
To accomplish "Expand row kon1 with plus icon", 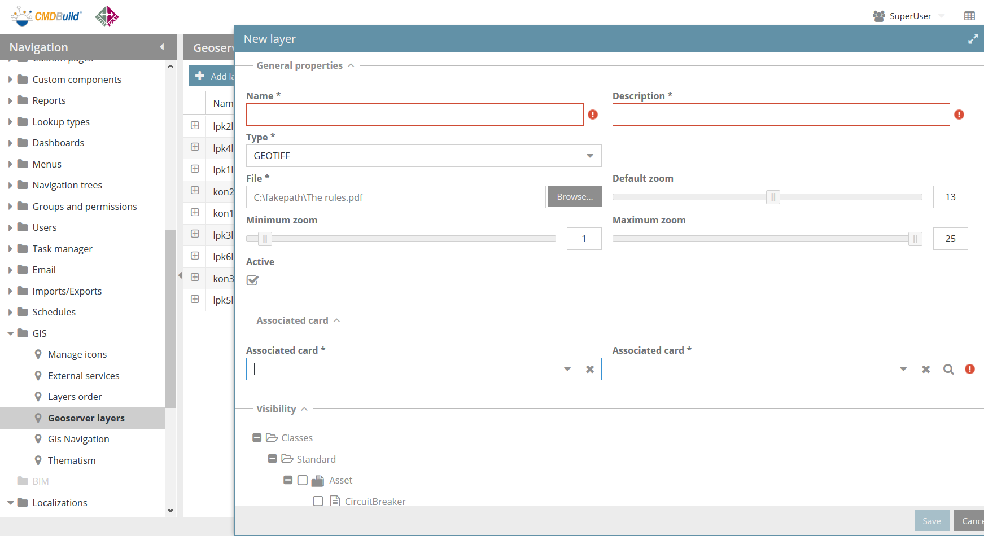I will (x=195, y=212).
